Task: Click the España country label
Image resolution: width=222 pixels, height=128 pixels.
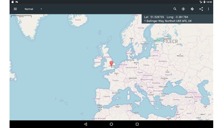Action: pyautogui.click(x=106, y=97)
